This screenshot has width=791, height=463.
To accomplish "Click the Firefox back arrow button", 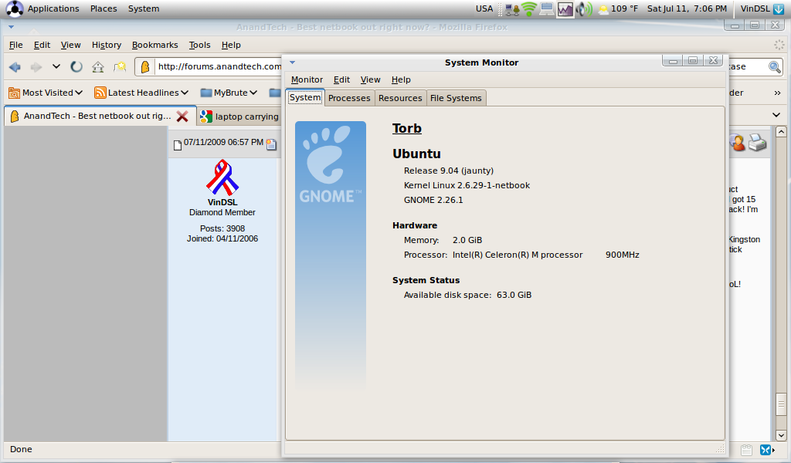I will coord(15,67).
